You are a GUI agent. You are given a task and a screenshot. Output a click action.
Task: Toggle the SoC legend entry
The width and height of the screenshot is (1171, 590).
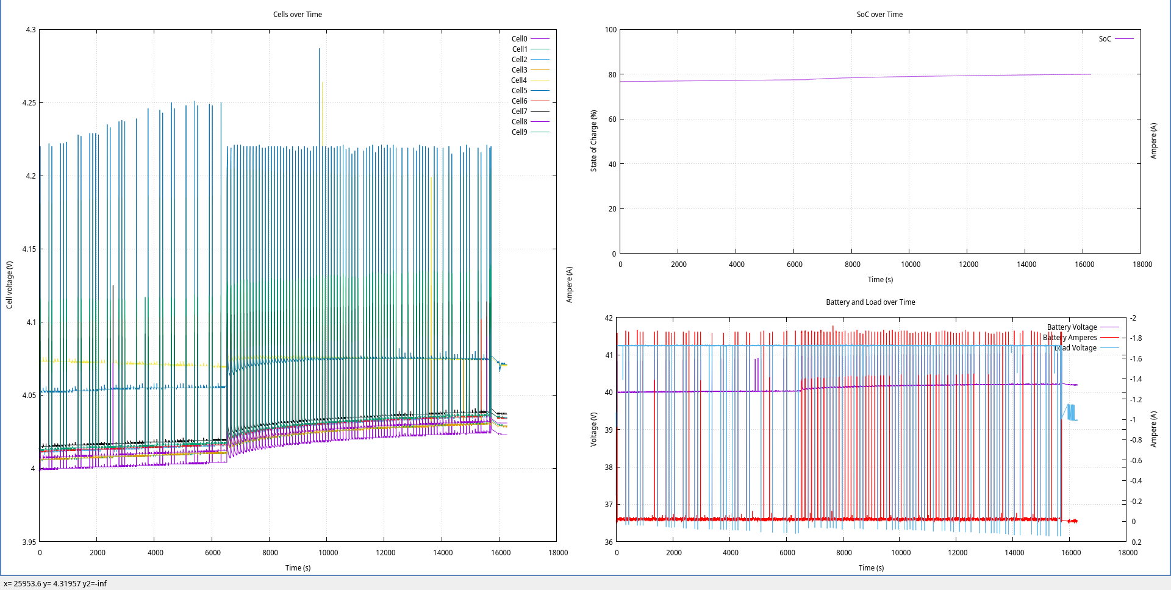[1105, 38]
